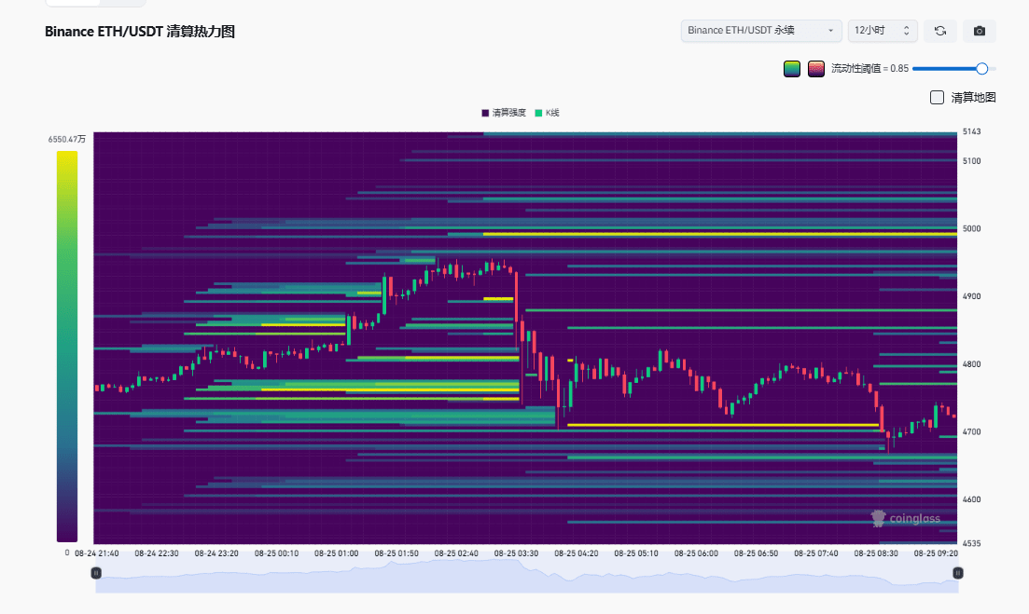This screenshot has width=1029, height=614.
Task: Click the 08-25 07:40 time axis label
Action: point(815,553)
